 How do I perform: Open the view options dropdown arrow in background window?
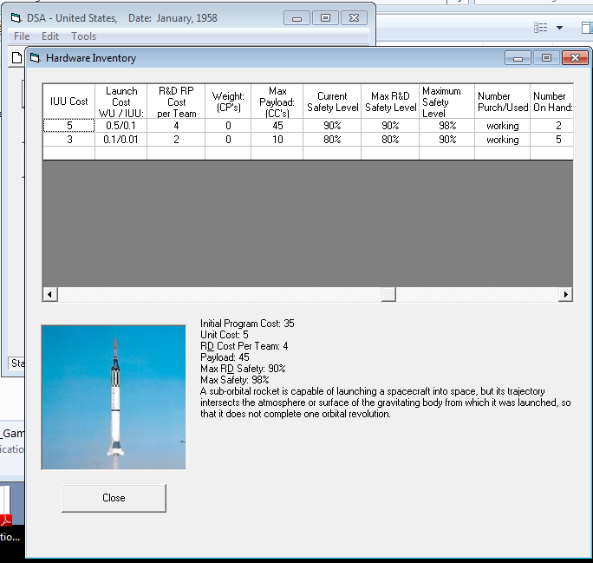coord(560,28)
